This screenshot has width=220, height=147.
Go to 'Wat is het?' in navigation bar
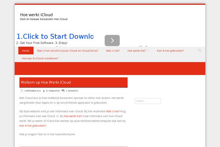click(113, 51)
